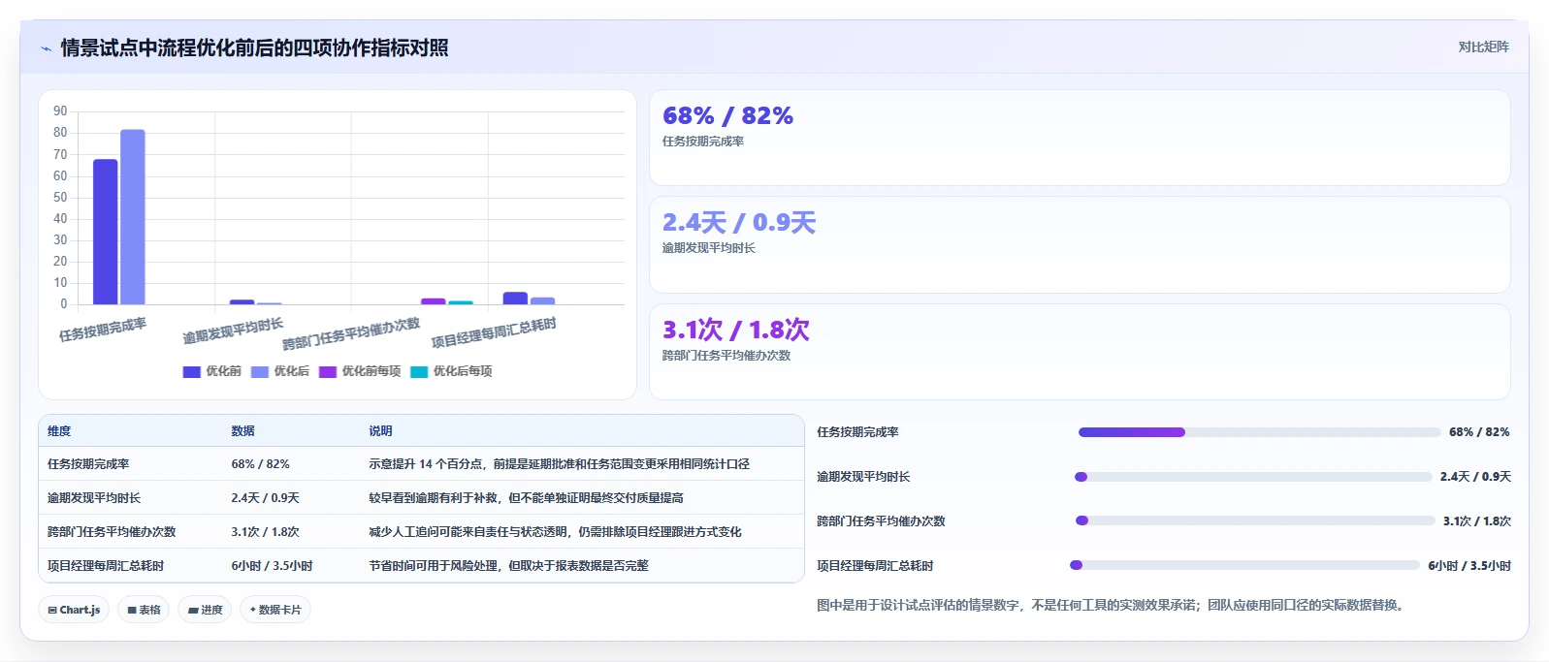The image size is (1549, 662).
Task: Click the 6小时 / 3.5小时 progress value
Action: tap(1469, 566)
